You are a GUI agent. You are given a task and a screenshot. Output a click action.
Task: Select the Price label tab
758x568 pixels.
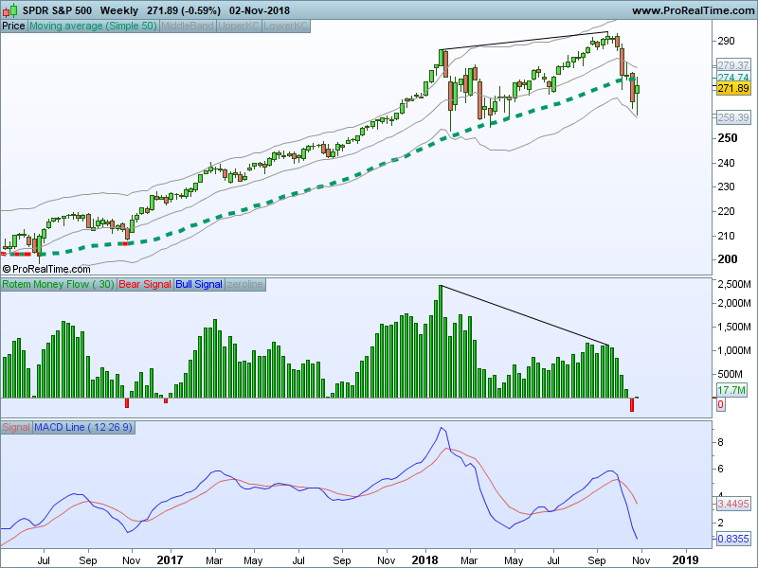(x=13, y=27)
